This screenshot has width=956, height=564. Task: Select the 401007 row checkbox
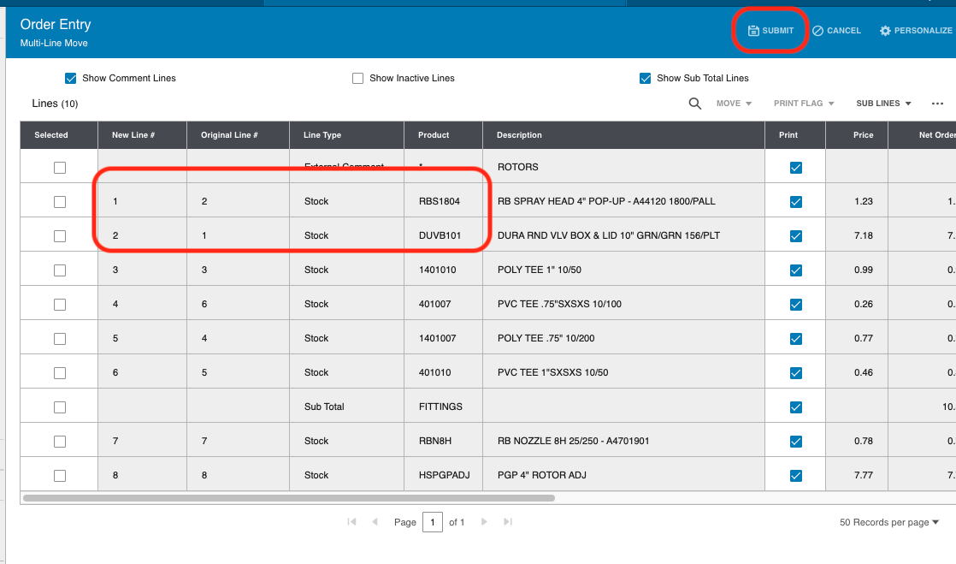click(x=60, y=305)
